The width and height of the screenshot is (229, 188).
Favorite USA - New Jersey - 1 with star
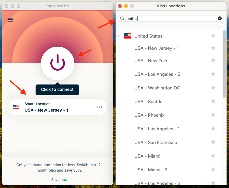click(213, 48)
